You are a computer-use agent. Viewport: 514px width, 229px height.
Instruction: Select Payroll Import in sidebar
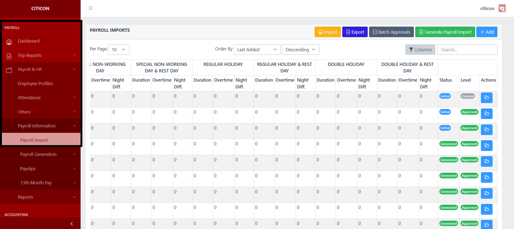tap(34, 140)
